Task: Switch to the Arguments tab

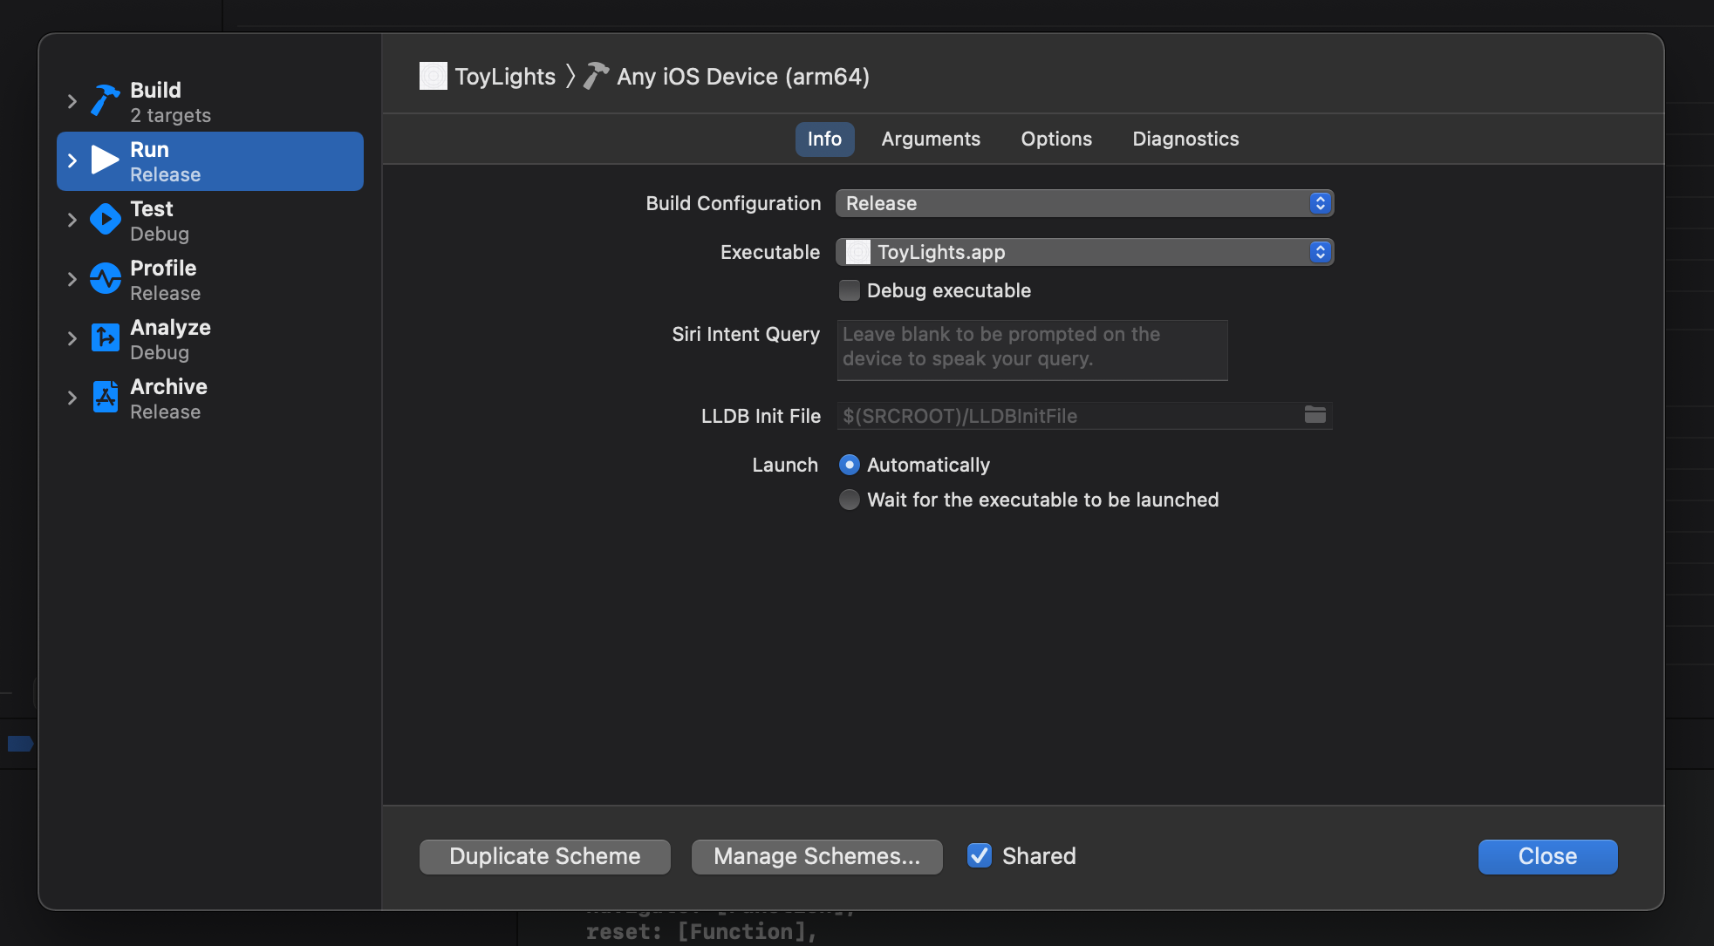Action: coord(930,139)
